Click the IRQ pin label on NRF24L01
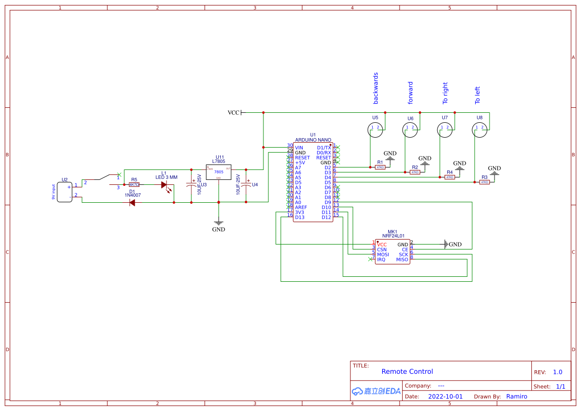This screenshot has height=411, width=581. 381,259
